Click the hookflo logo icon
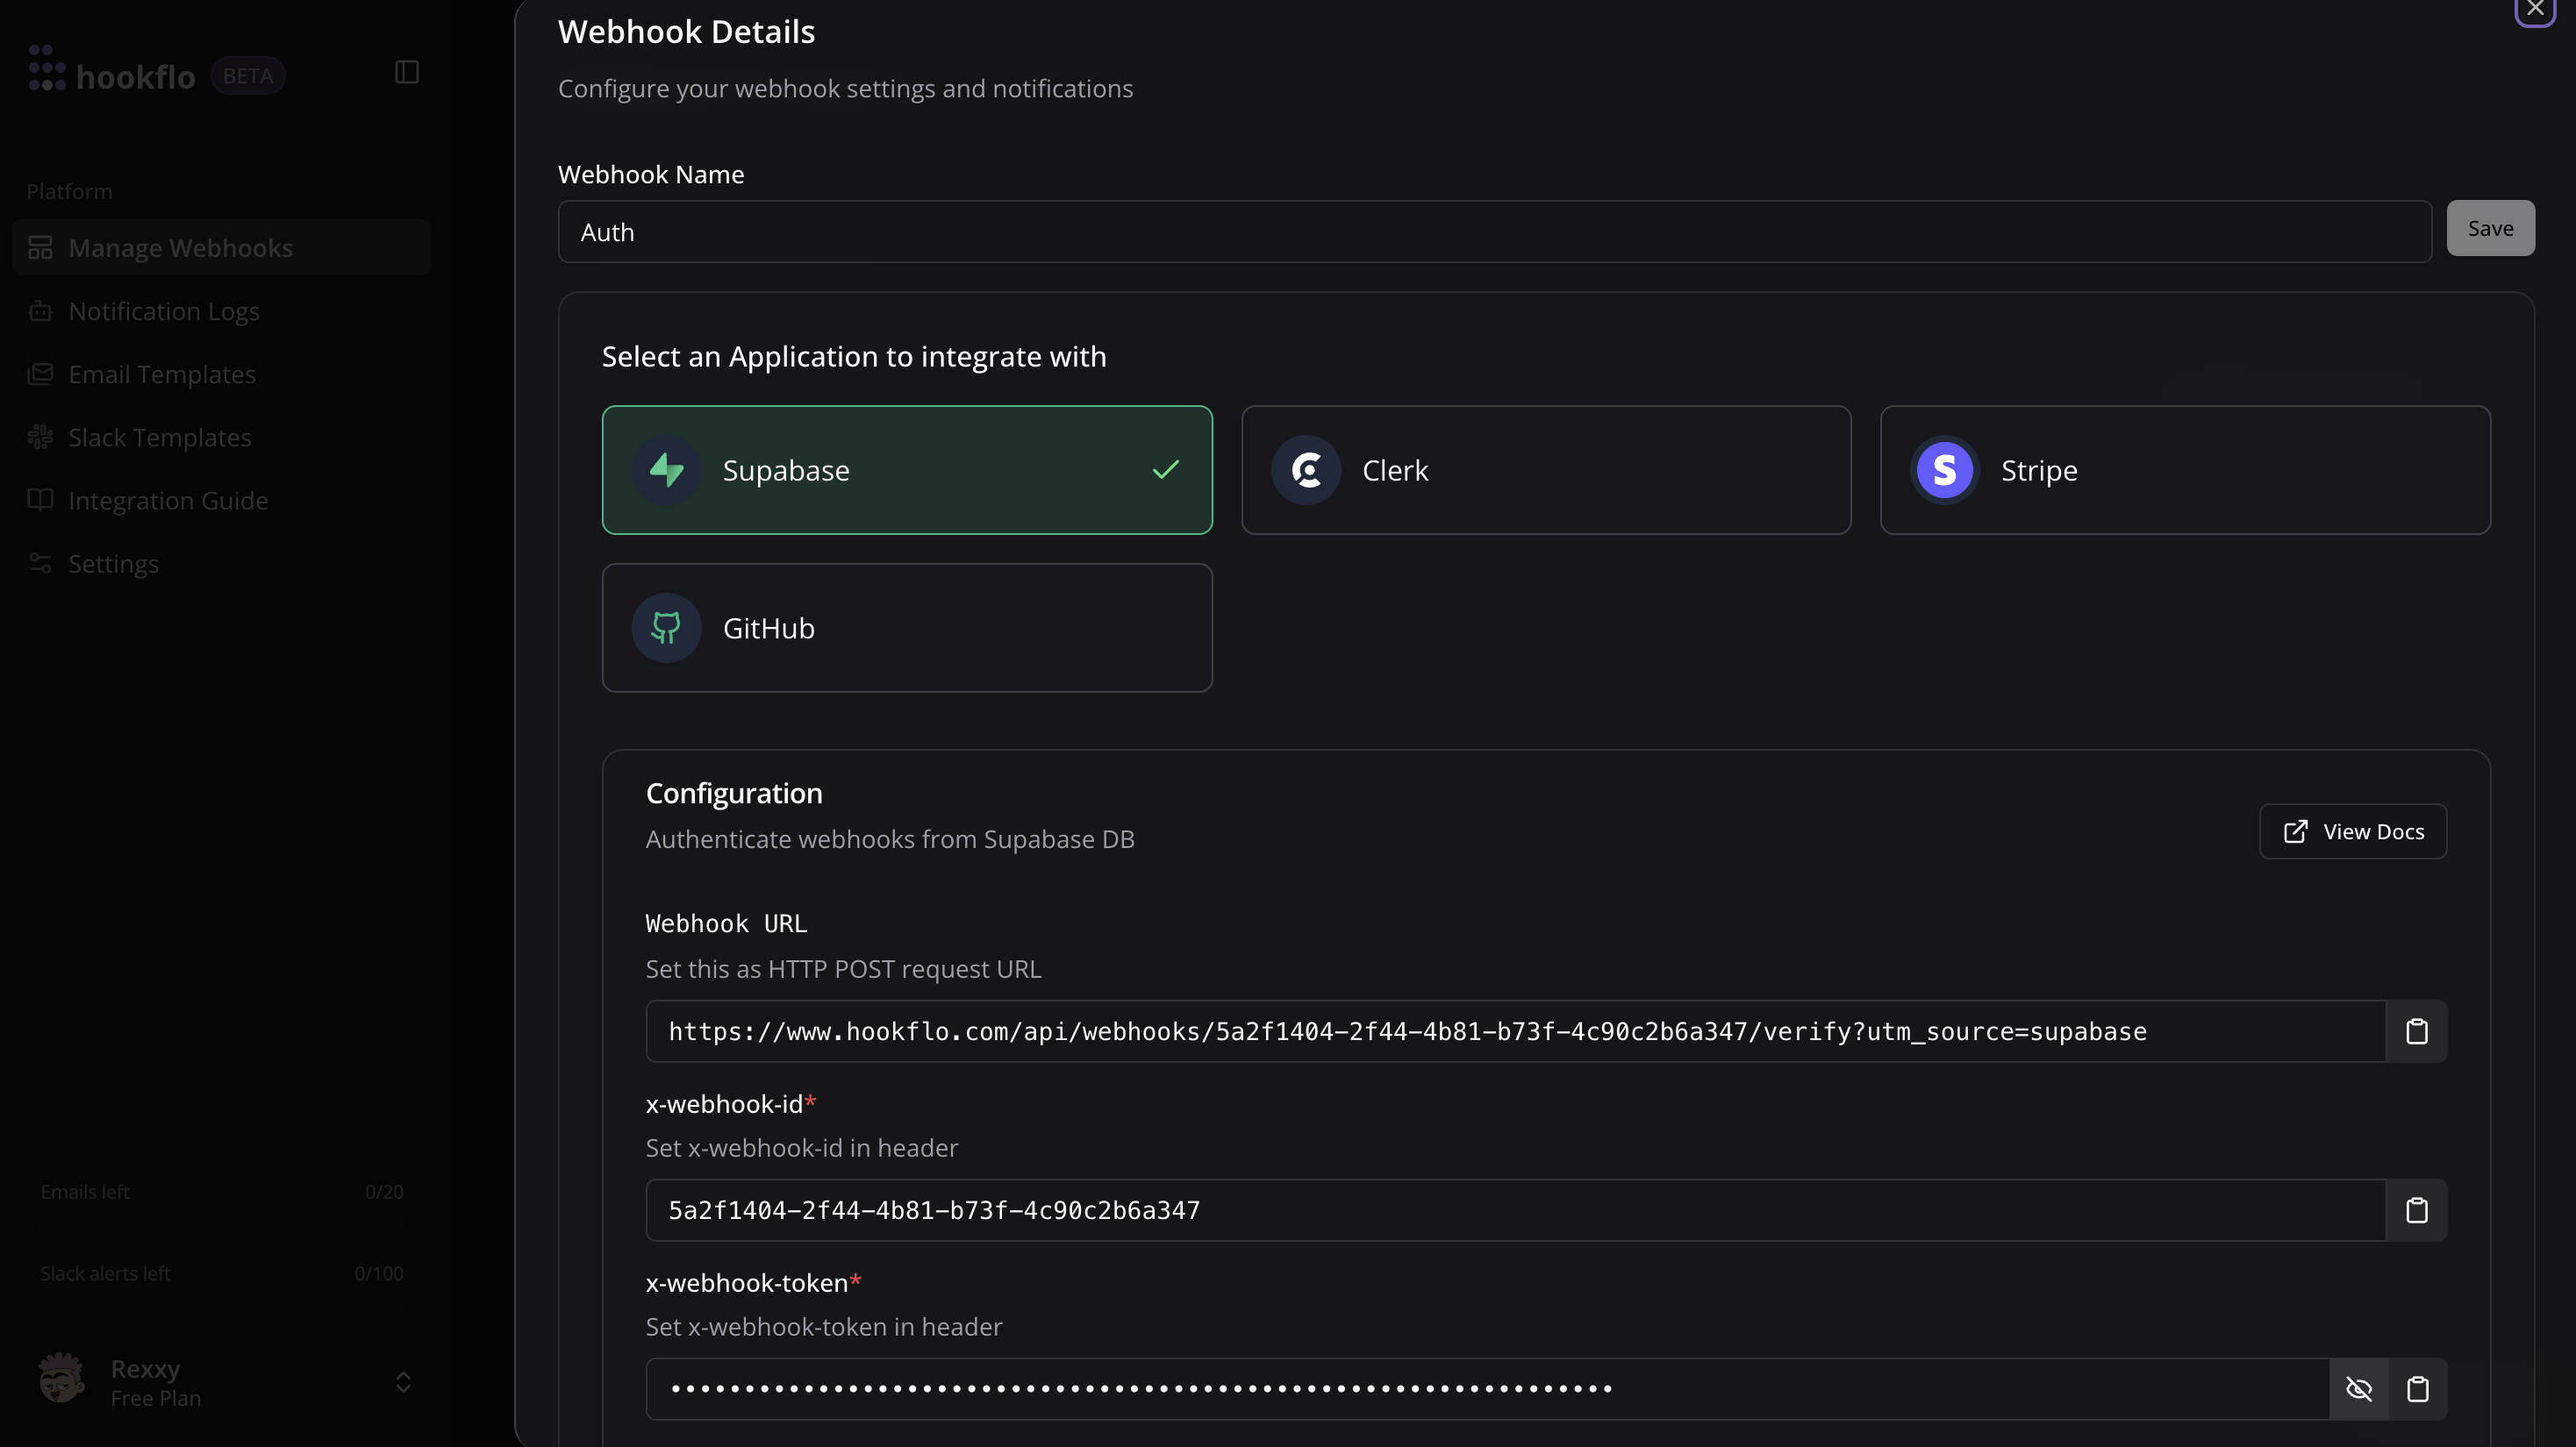2576x1447 pixels. (46, 68)
